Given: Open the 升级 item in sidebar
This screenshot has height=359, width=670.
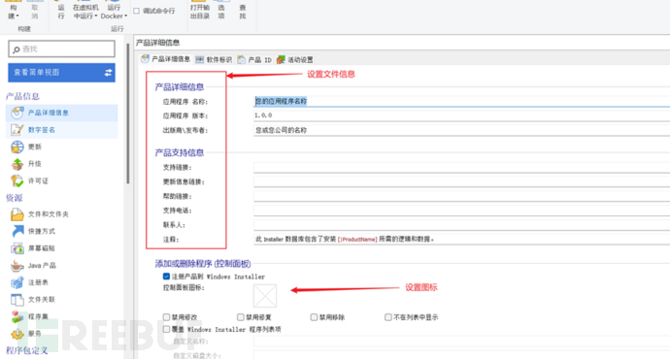Looking at the screenshot, I should [26, 164].
